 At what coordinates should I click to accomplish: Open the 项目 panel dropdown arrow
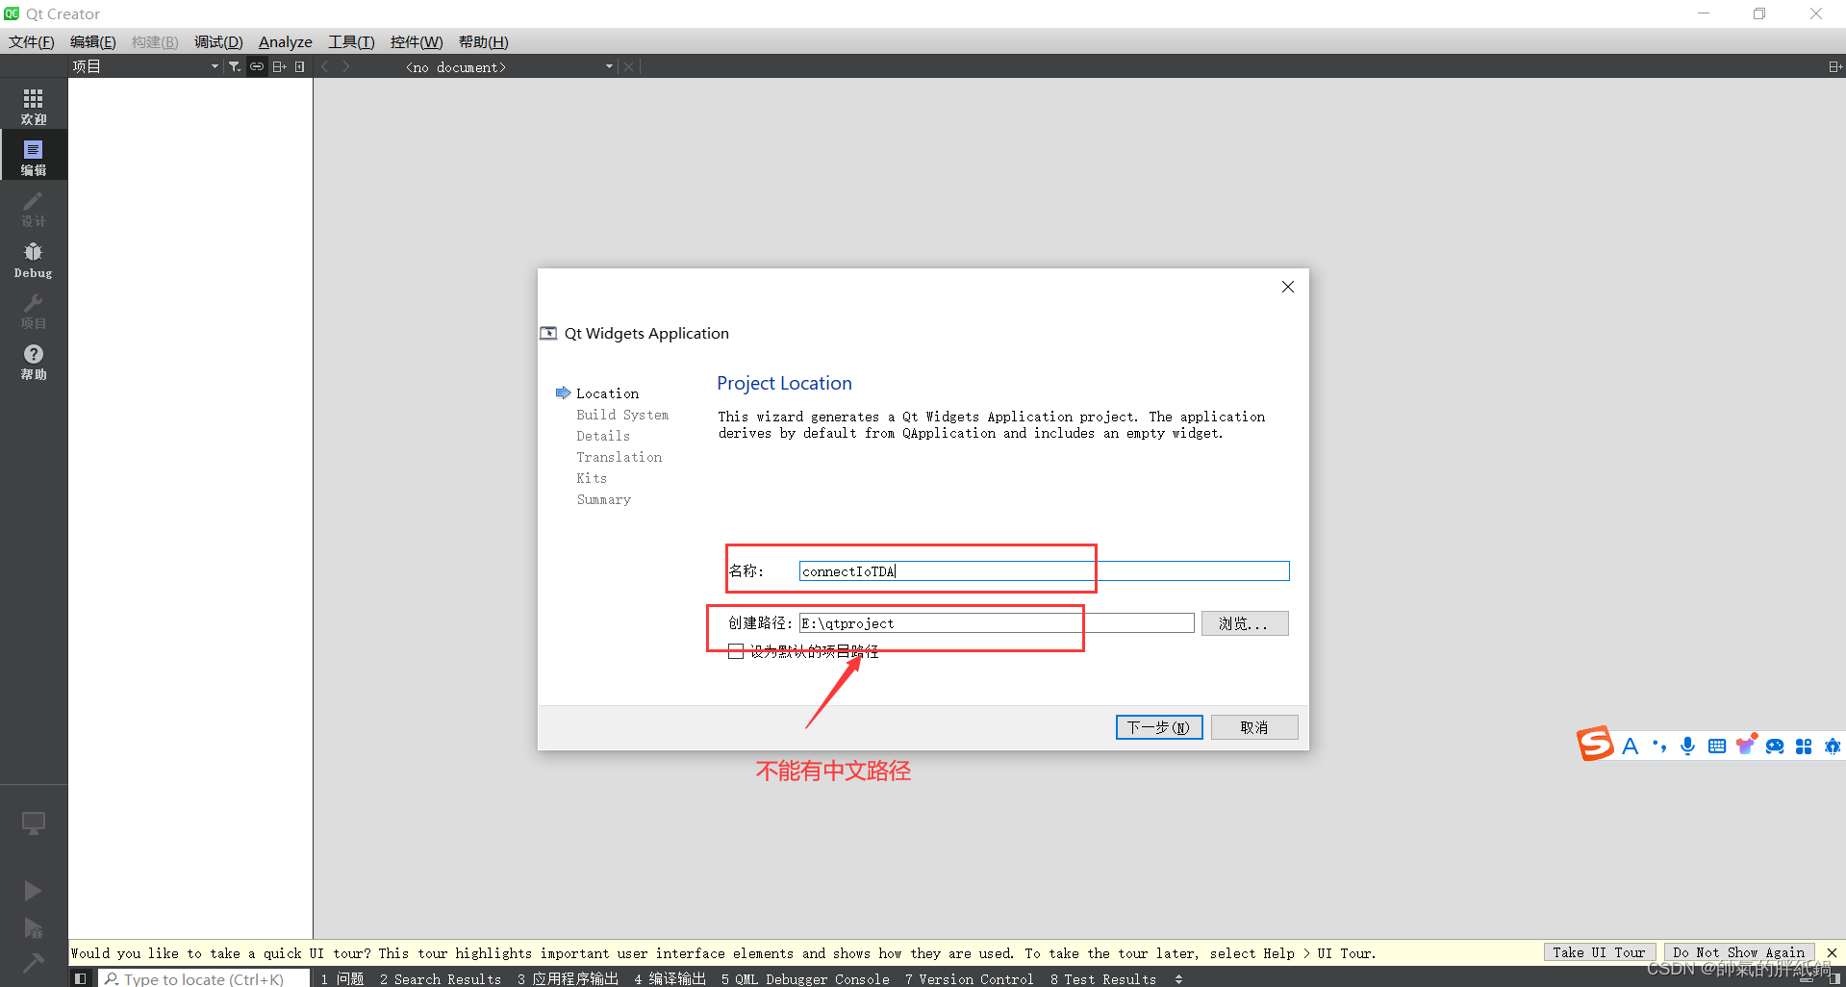tap(214, 65)
